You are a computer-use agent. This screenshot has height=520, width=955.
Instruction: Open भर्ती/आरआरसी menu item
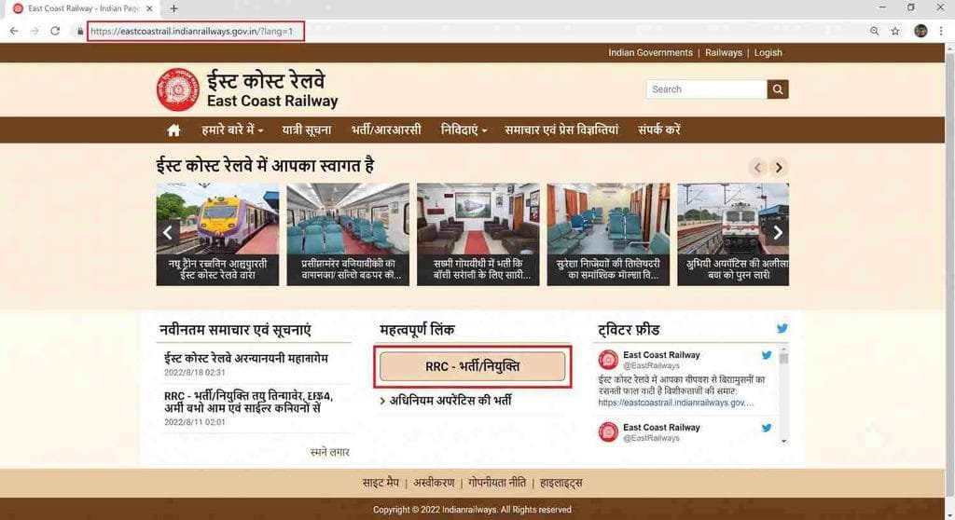pyautogui.click(x=386, y=130)
